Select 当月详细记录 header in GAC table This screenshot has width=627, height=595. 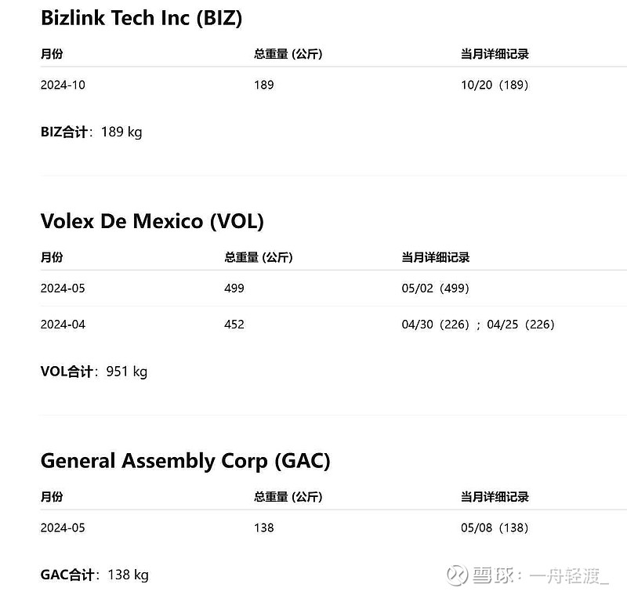click(495, 497)
